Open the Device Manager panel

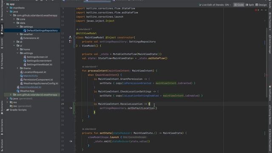(270, 44)
